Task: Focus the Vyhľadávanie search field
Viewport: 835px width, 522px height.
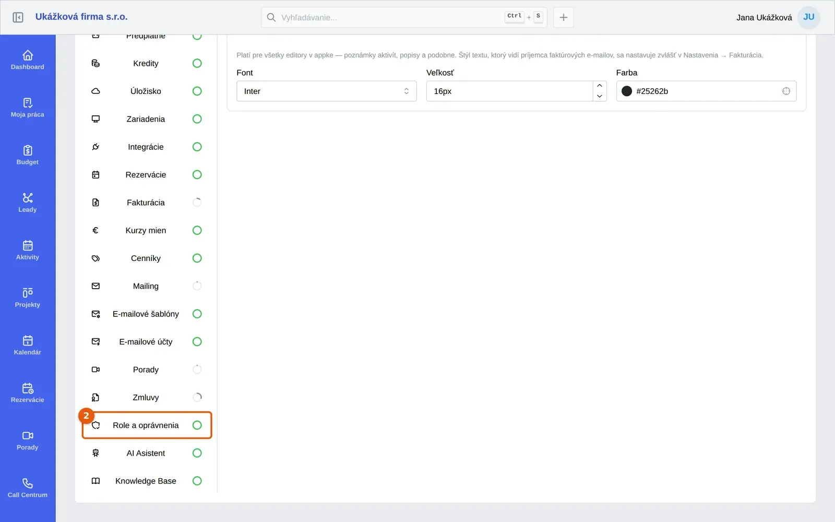Action: tap(404, 17)
